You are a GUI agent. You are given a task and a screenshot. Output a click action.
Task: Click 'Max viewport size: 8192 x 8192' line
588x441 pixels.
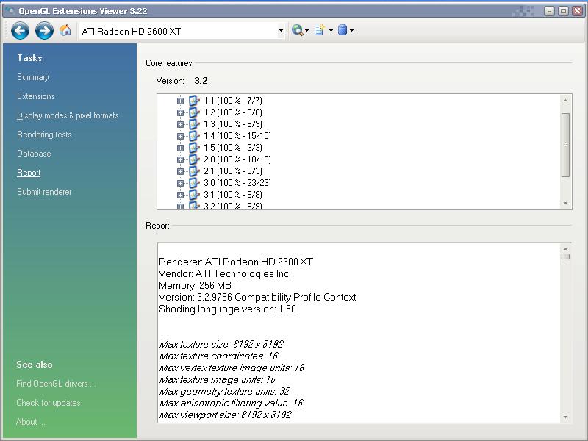(x=225, y=415)
